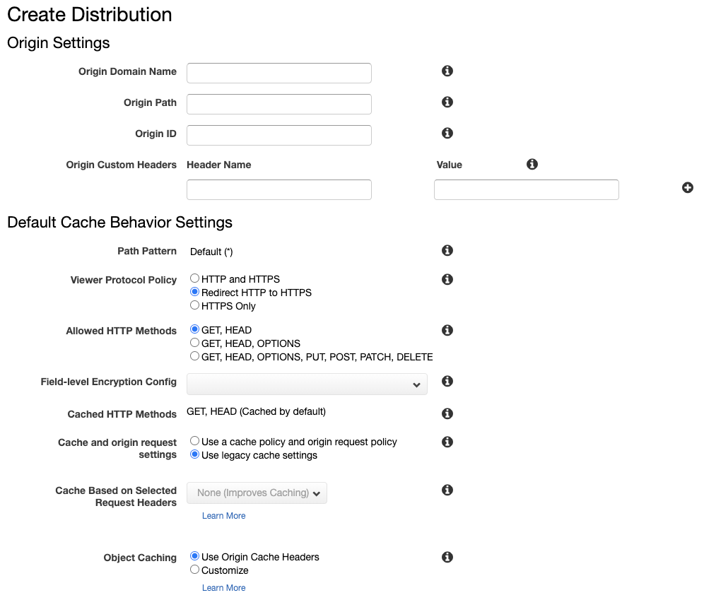Choose HTTPS Only viewer policy
The width and height of the screenshot is (704, 600).
pos(194,305)
